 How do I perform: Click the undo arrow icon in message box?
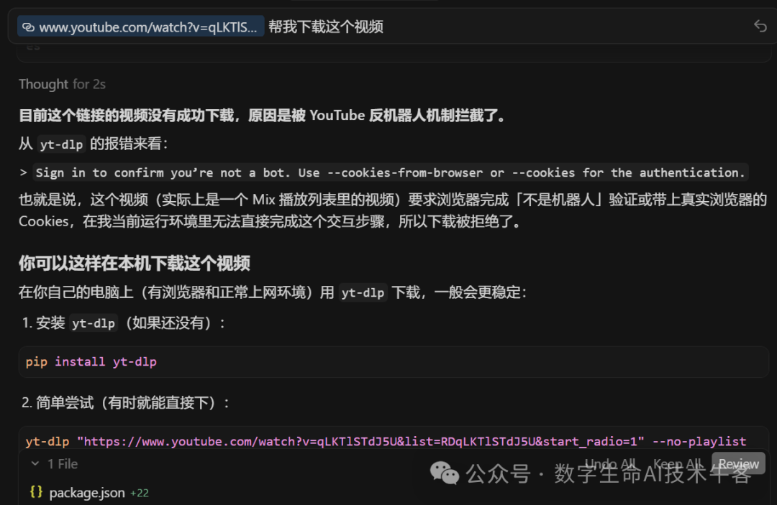click(760, 26)
